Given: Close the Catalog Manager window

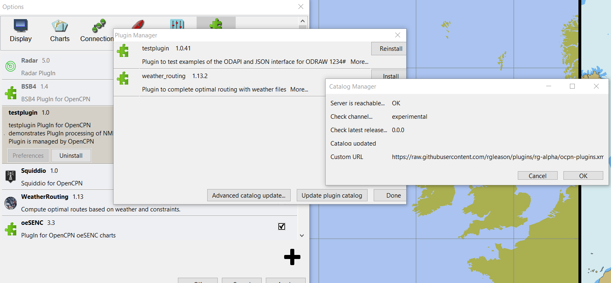Looking at the screenshot, I should pyautogui.click(x=596, y=86).
